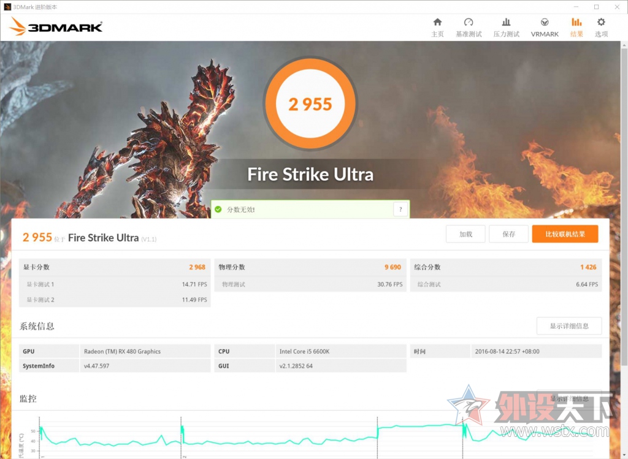Open the stress test (压力测试) tab
Screen dimensions: 628x459
pyautogui.click(x=506, y=28)
